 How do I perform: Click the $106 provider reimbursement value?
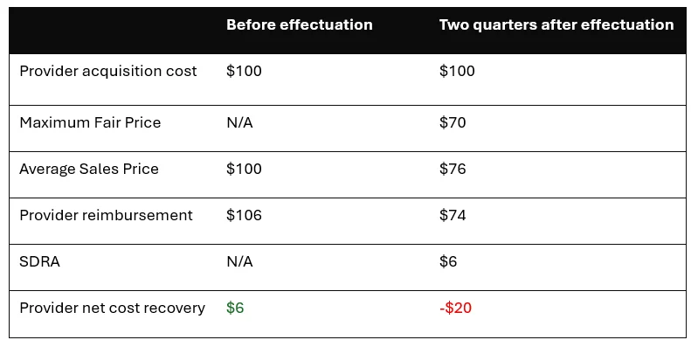point(244,215)
